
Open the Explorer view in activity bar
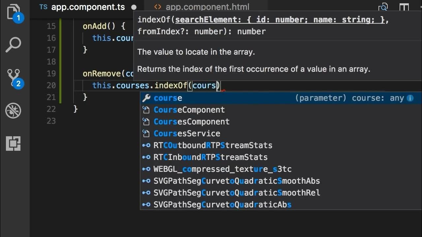point(14,13)
